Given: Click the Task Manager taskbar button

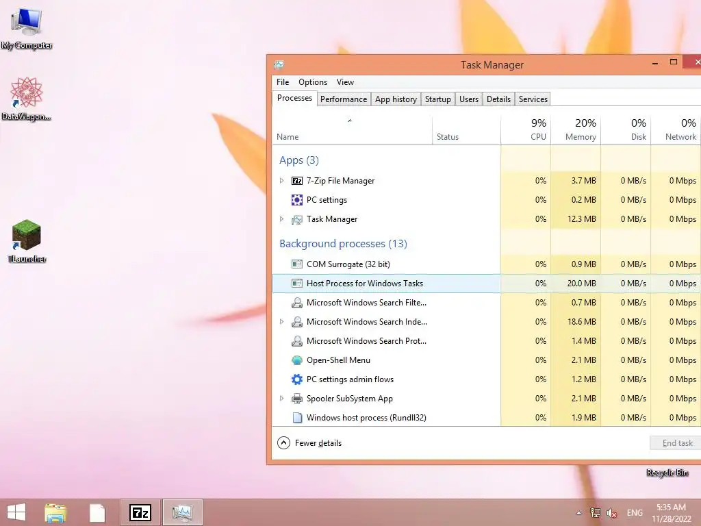Looking at the screenshot, I should (182, 512).
